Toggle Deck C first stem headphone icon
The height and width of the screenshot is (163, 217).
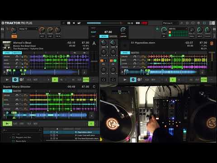pos(17,96)
